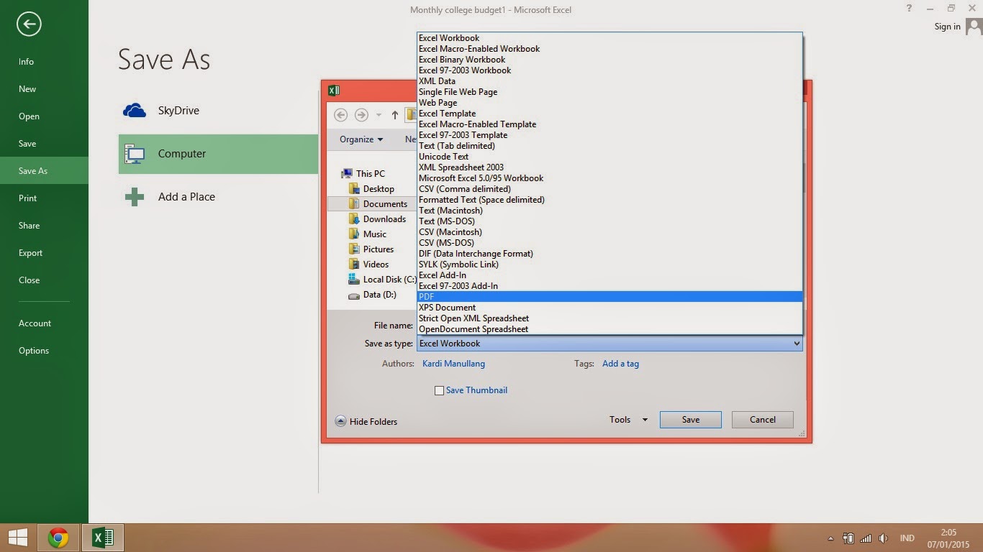Screen dimensions: 983x552
Task: Open the Organize dropdown
Action: point(361,139)
